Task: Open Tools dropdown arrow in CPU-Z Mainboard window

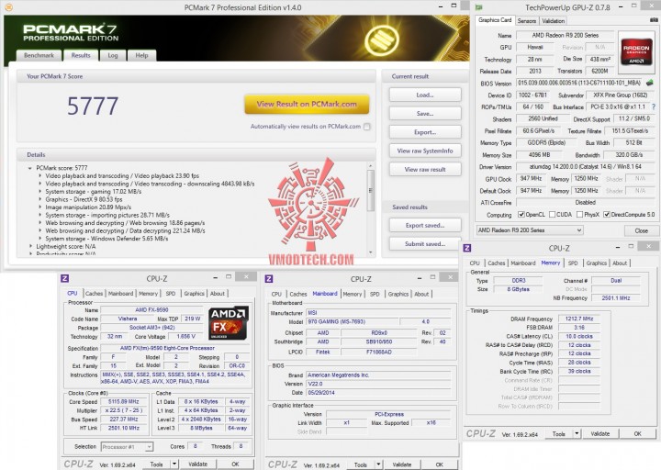Action: coord(378,464)
